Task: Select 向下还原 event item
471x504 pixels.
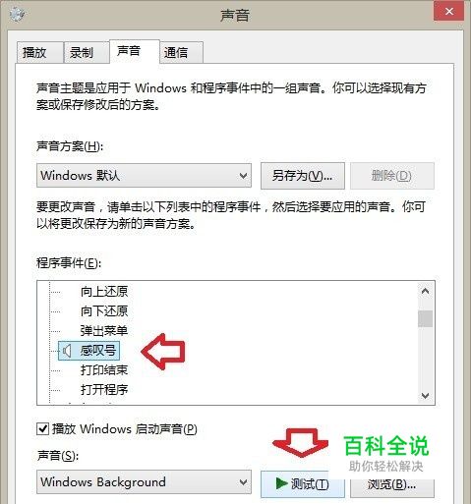Action: [104, 310]
